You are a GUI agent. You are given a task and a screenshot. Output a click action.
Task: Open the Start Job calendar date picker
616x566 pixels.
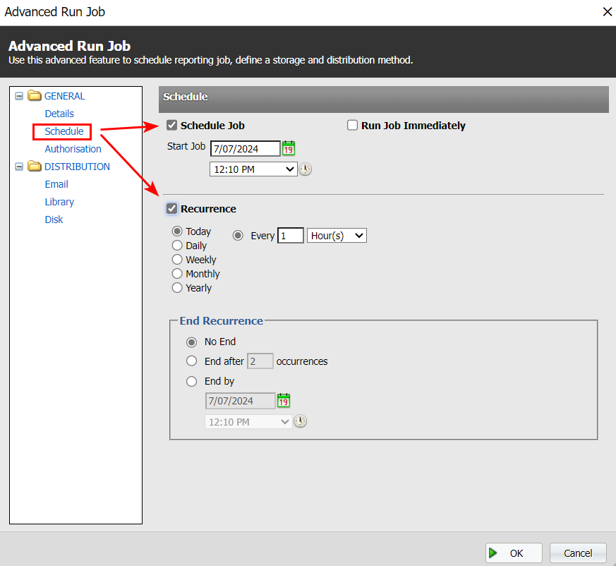289,148
